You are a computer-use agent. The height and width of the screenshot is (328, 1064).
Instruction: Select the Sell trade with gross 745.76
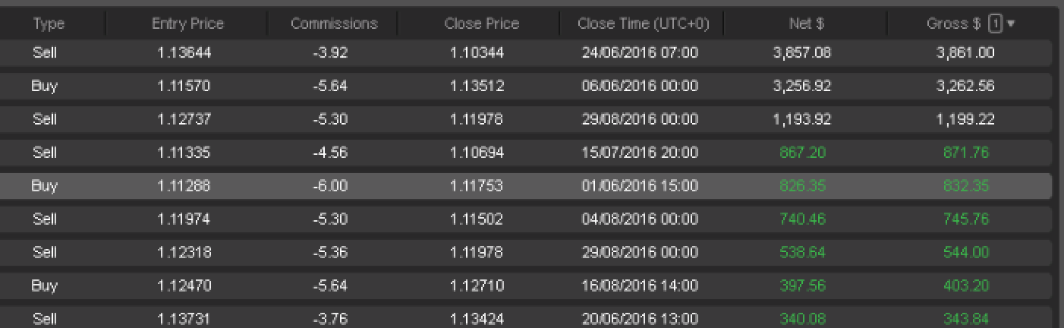525,219
